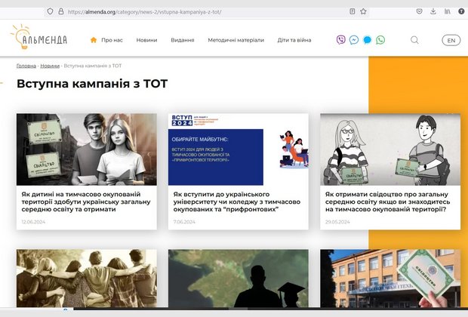This screenshot has height=317, width=468.
Task: Click the Альменда logo
Action: (x=38, y=37)
